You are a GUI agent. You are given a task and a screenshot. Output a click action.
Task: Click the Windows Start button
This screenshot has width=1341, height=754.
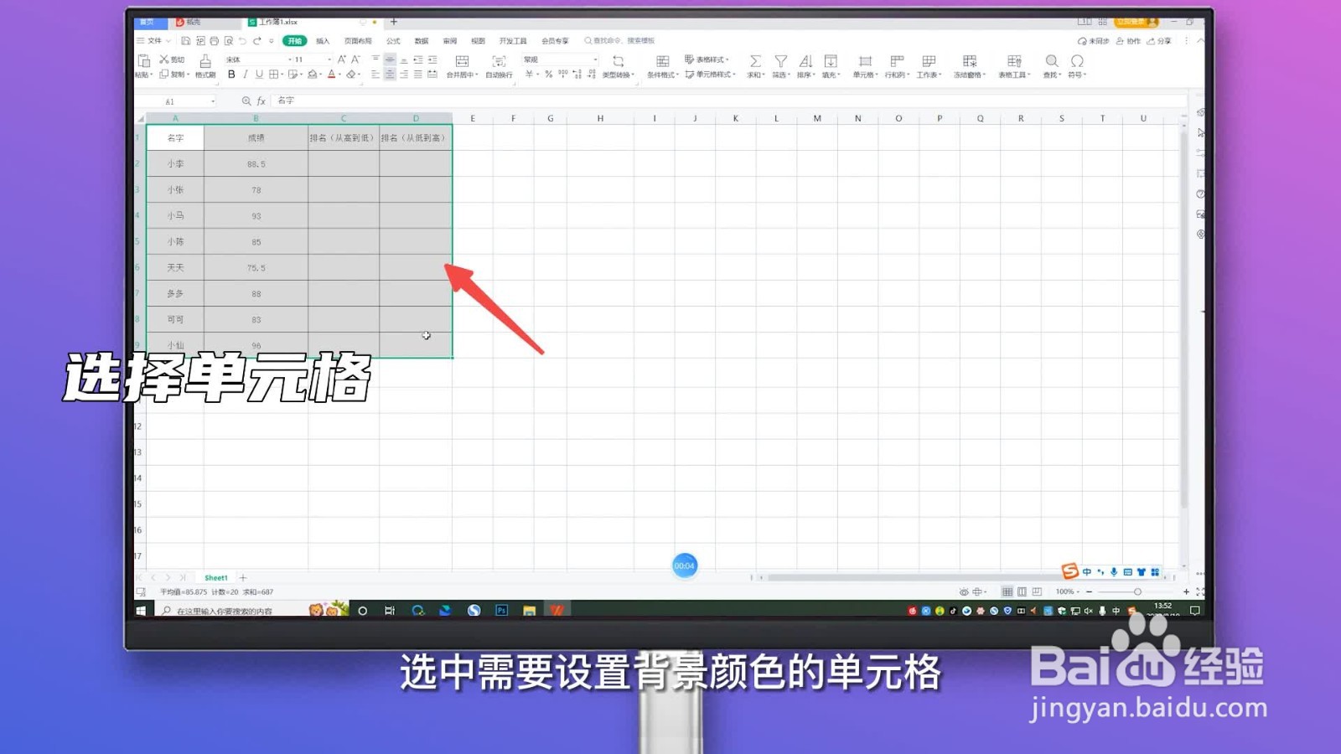coord(141,611)
